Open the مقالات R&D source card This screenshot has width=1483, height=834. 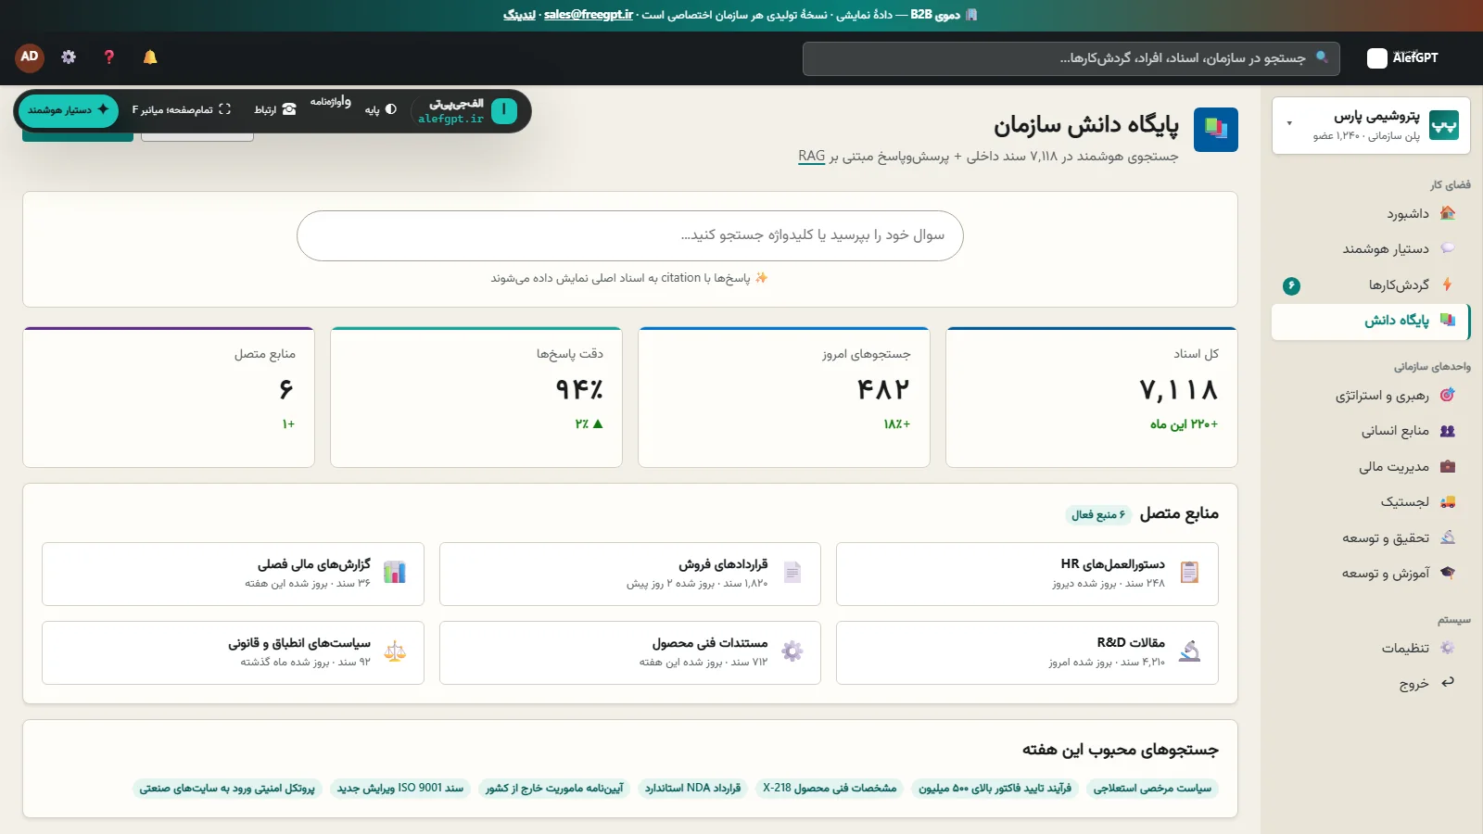click(1027, 652)
